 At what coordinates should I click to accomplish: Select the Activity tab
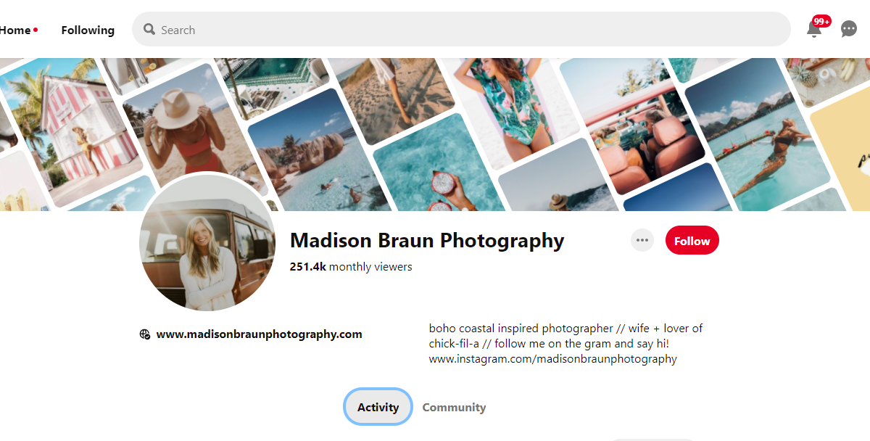tap(378, 407)
